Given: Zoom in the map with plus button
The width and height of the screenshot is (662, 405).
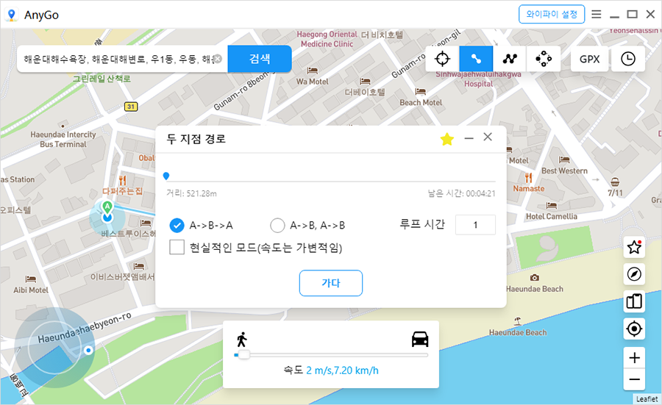Looking at the screenshot, I should [634, 358].
